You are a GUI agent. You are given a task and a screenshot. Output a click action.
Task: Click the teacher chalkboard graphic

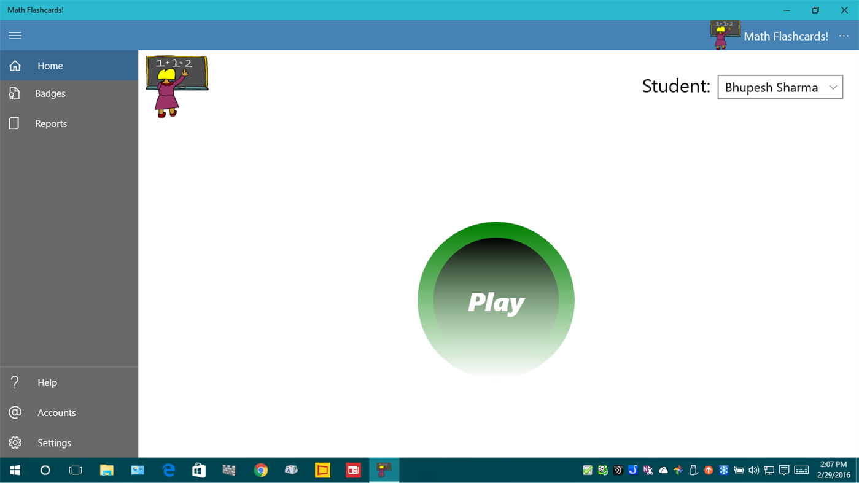[177, 85]
